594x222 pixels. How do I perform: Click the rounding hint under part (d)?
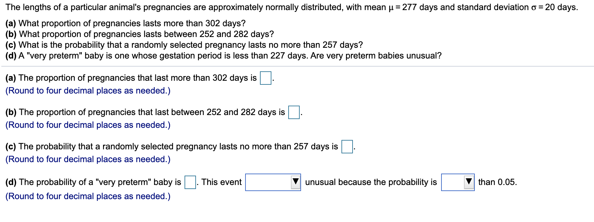point(88,196)
